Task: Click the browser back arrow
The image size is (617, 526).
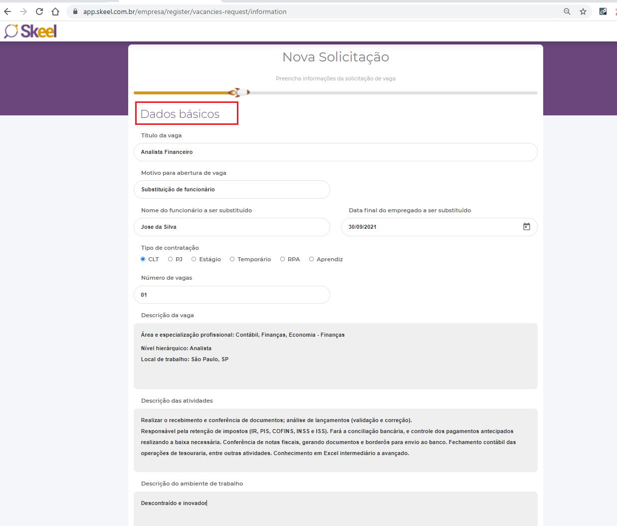Action: pyautogui.click(x=7, y=11)
